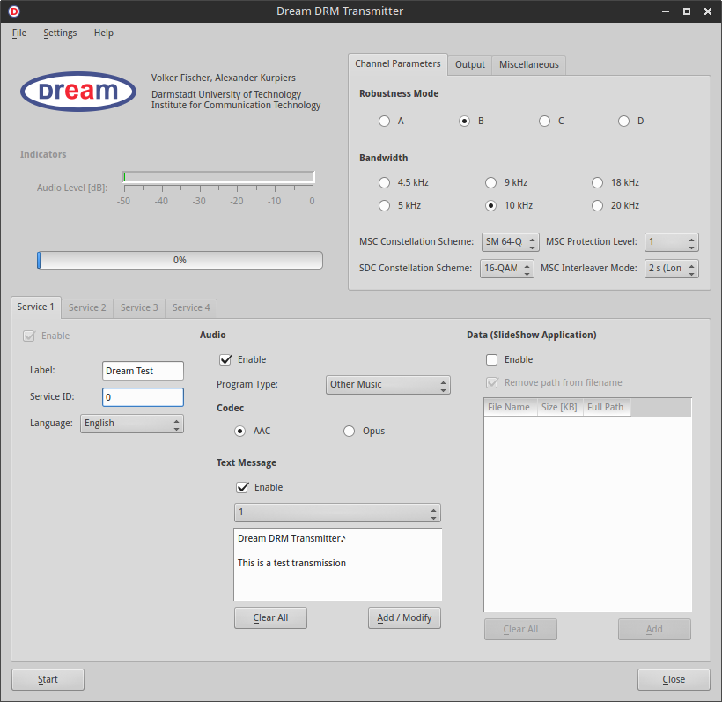Select the 20 kHz bandwidth option
Viewport: 722px width, 702px height.
click(597, 205)
